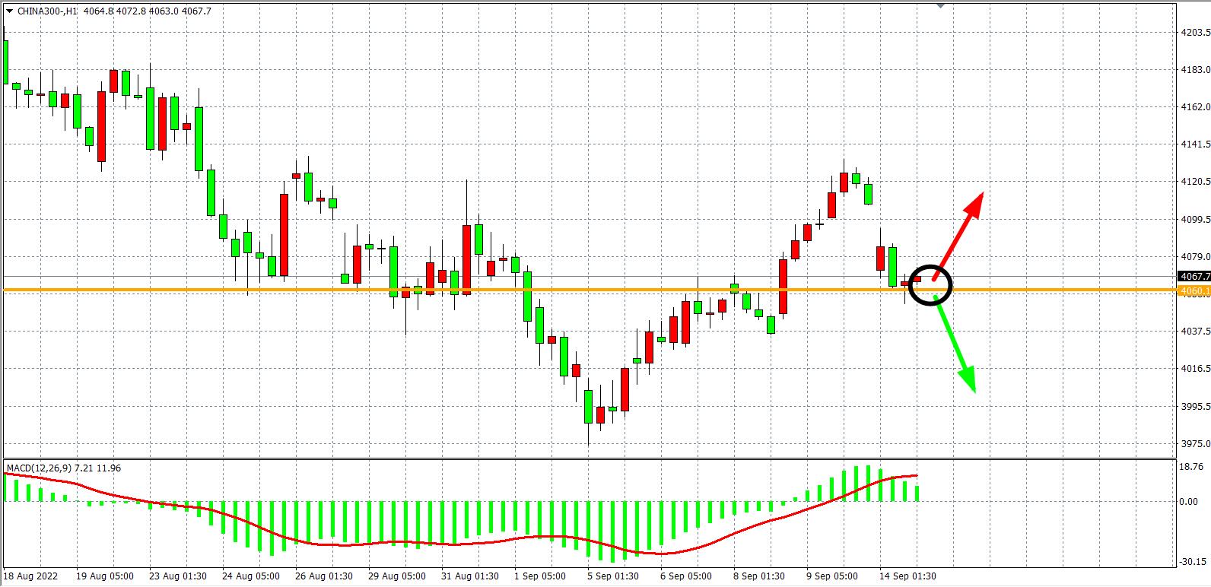Click the orange 4060 price level tag
This screenshot has height=587, width=1211.
[1194, 291]
